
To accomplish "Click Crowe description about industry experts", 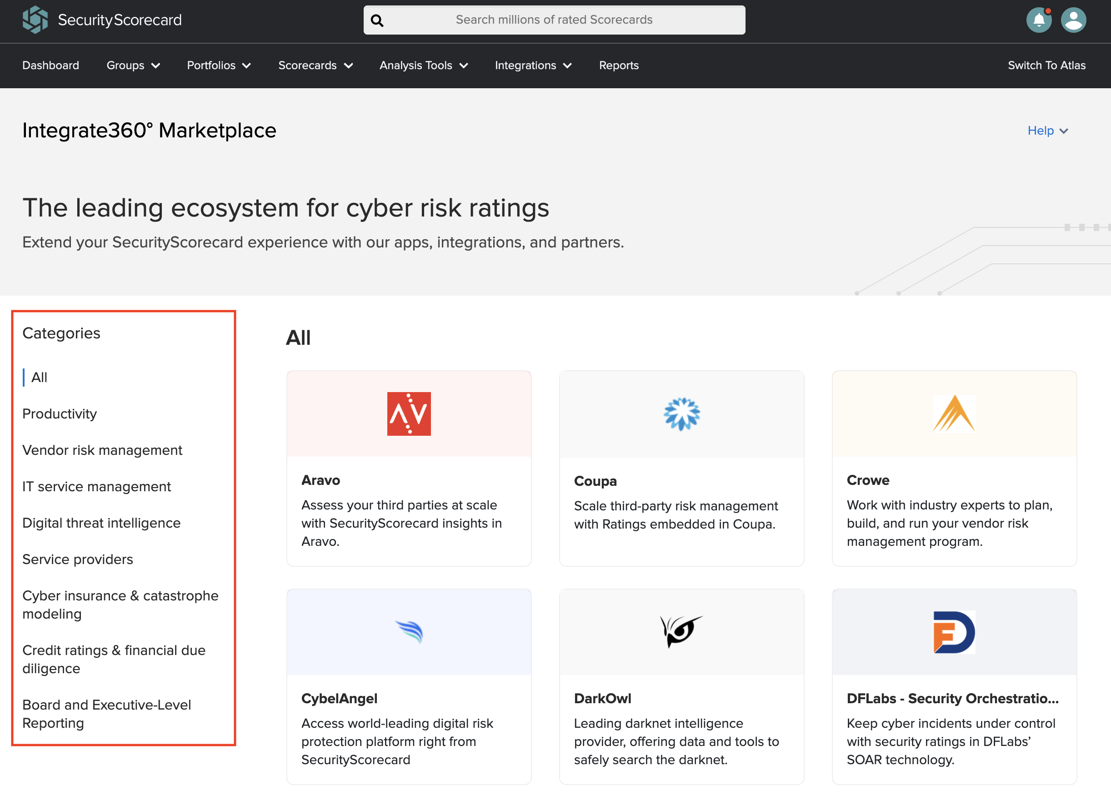I will 949,523.
